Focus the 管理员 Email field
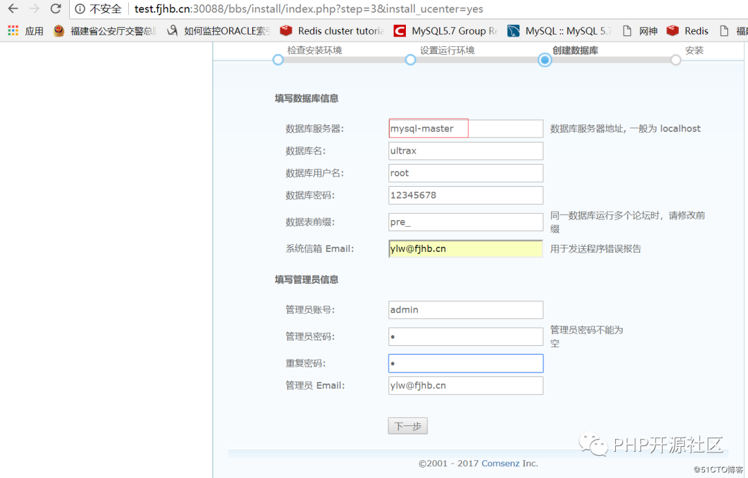This screenshot has width=748, height=478. point(465,385)
